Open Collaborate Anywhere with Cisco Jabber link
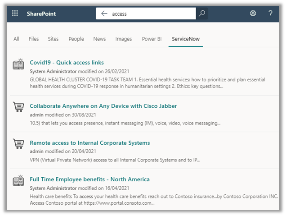 [103, 106]
